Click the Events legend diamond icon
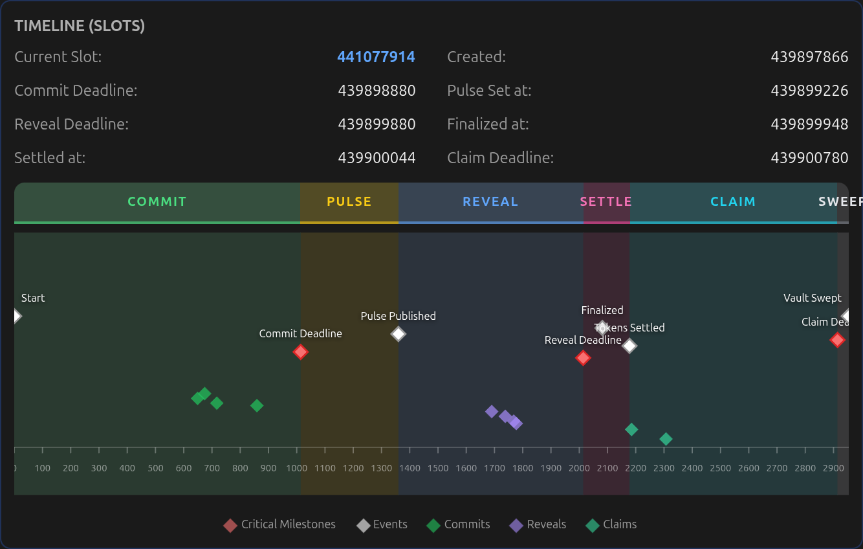The height and width of the screenshot is (549, 863). [x=363, y=525]
